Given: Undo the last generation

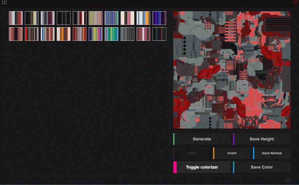Looking at the screenshot, I should click(192, 153).
